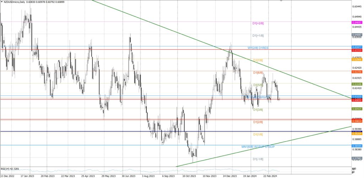This screenshot has width=364, height=178.
Task: Select the orange D1[7/8] level label
Action: click(x=258, y=60)
